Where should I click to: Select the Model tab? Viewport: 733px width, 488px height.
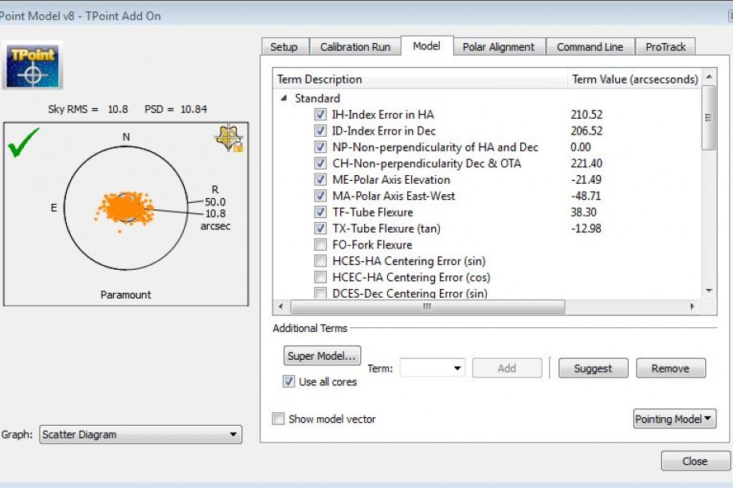click(426, 45)
